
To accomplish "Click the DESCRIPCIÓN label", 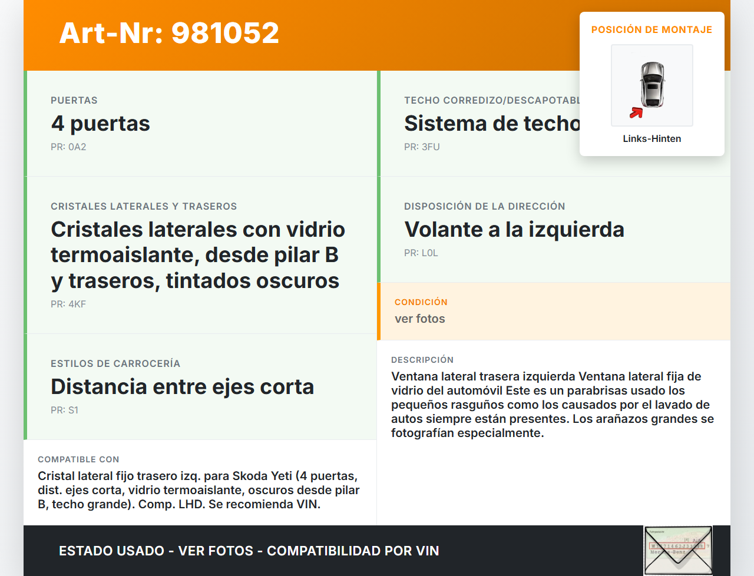I will 422,360.
